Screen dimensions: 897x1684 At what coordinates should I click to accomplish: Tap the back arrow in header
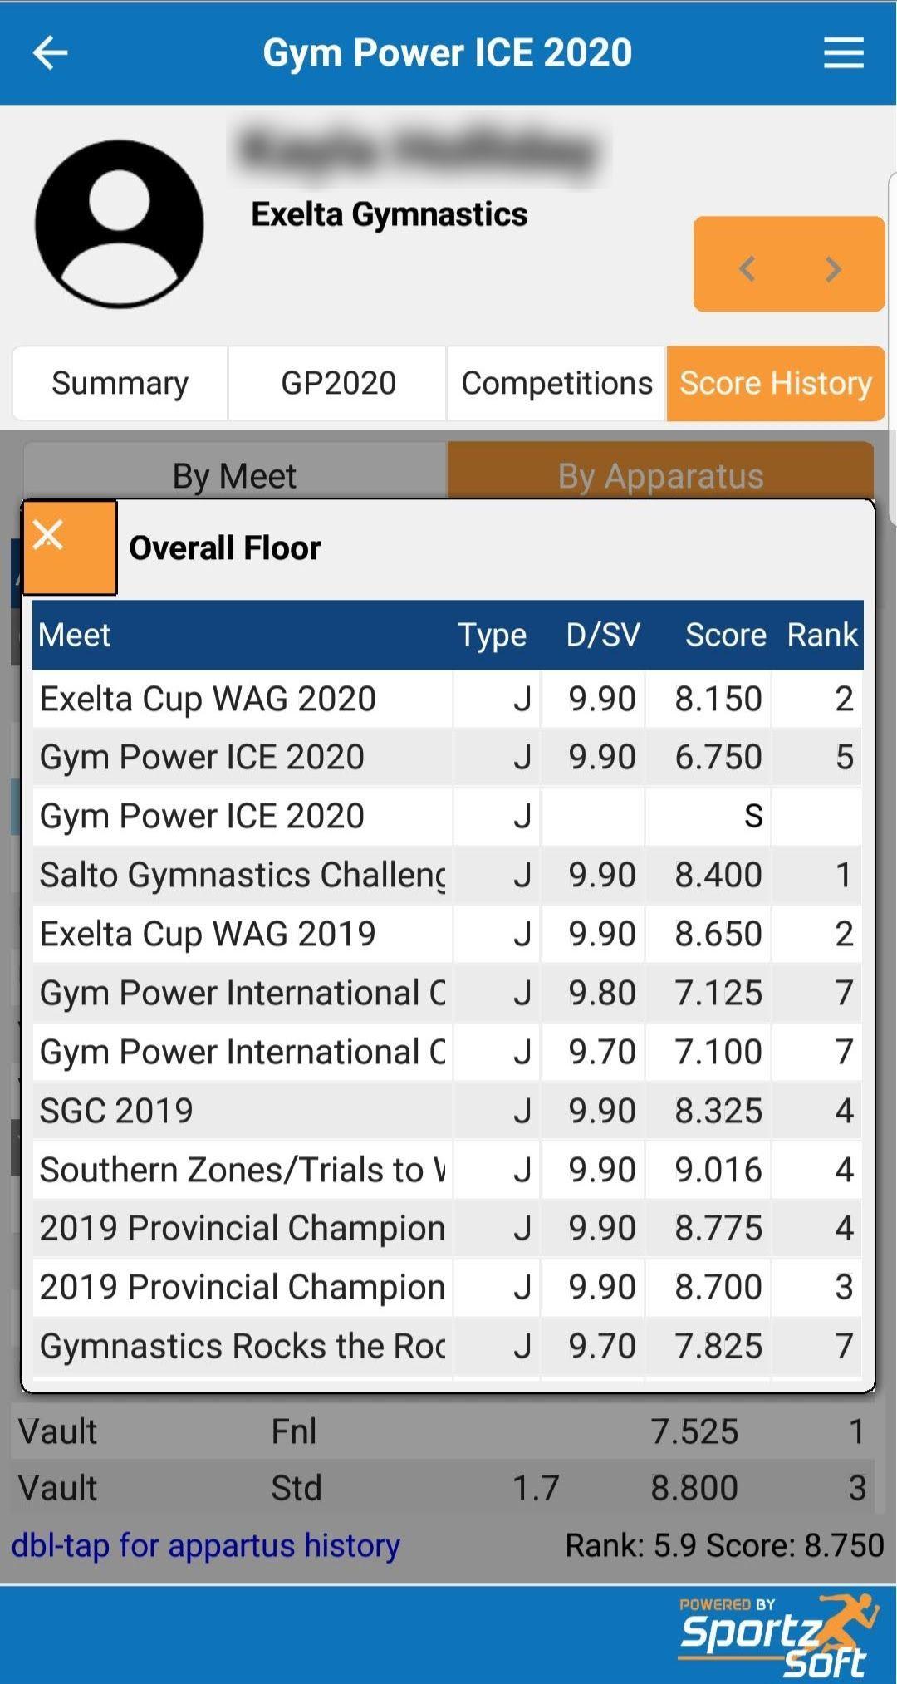50,53
